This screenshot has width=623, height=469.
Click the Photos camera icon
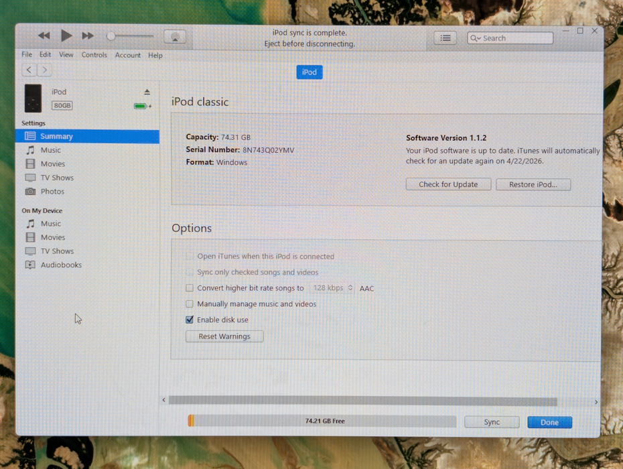coord(30,191)
